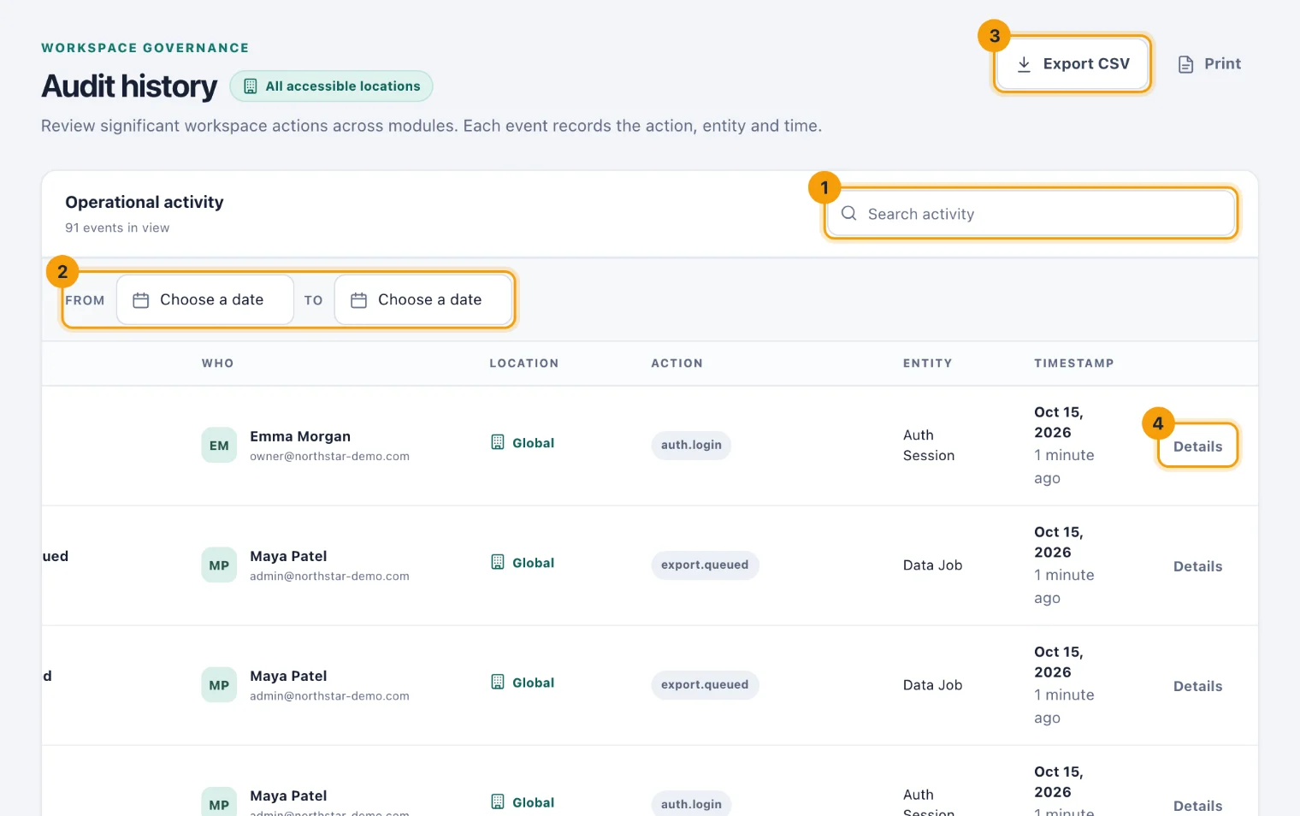This screenshot has height=816, width=1300.
Task: Click the Export CSV download icon
Action: point(1024,64)
